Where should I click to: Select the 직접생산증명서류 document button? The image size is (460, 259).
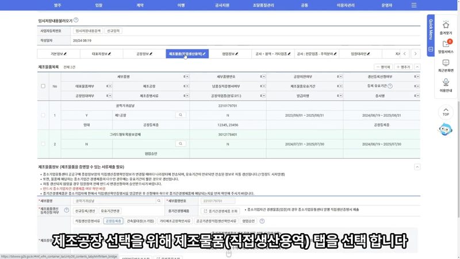(x=87, y=221)
